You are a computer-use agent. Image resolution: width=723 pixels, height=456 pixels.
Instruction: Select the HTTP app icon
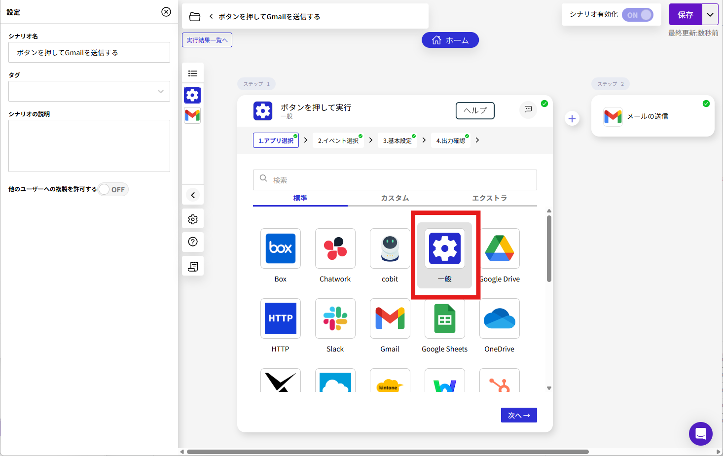coord(281,318)
